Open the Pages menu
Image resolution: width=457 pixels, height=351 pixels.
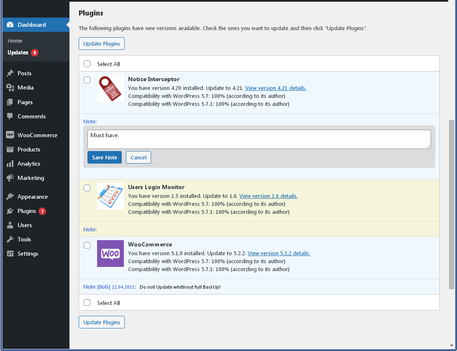(x=25, y=102)
